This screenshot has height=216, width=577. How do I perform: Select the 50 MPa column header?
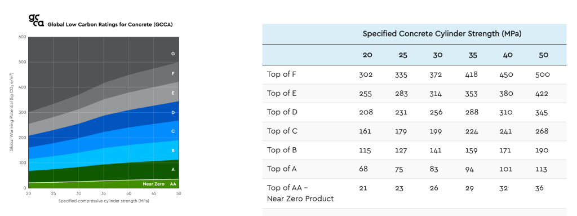click(543, 55)
